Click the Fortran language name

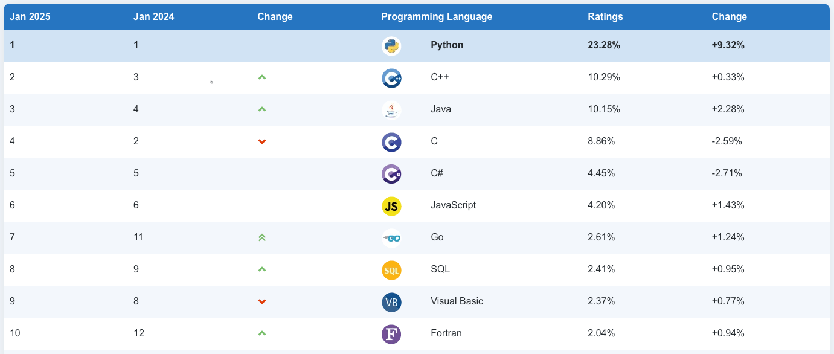(x=447, y=333)
